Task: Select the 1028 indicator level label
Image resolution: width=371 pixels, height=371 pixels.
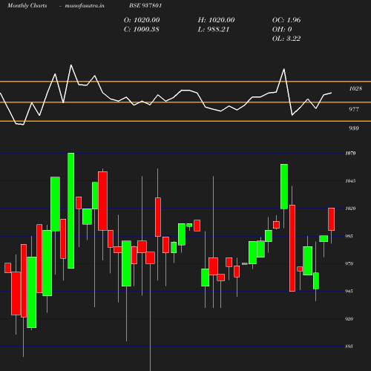Action: pyautogui.click(x=355, y=88)
